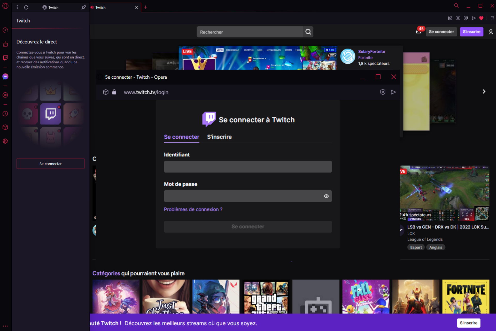Select the Twitch icon in Opera sidebar
Image resolution: width=496 pixels, height=331 pixels.
coord(5,58)
